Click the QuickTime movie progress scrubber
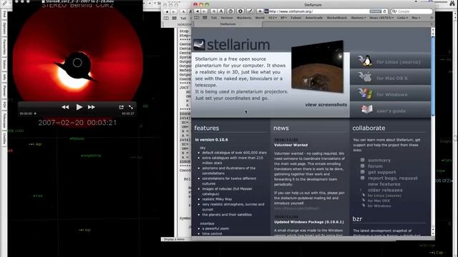This screenshot has height=257, width=458. click(35, 114)
